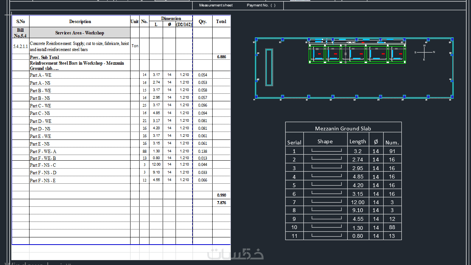Image resolution: width=471 pixels, height=265 pixels.
Task: Click 'Reinfrocement Steel Bars in Workshop' heading
Action: coord(77,66)
